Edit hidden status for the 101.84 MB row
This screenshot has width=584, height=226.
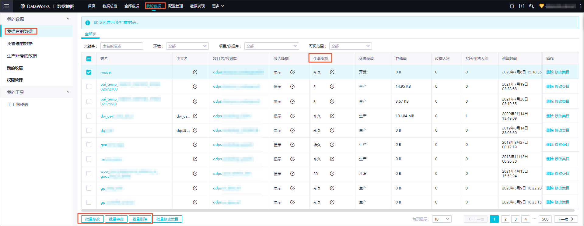click(x=292, y=116)
